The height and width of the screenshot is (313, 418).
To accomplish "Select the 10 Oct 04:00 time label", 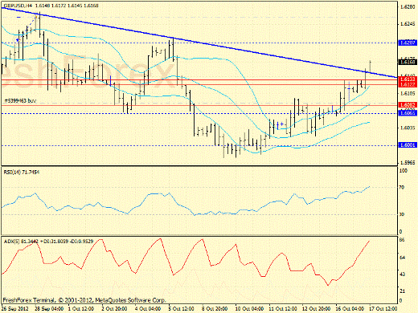I will coord(249,309).
